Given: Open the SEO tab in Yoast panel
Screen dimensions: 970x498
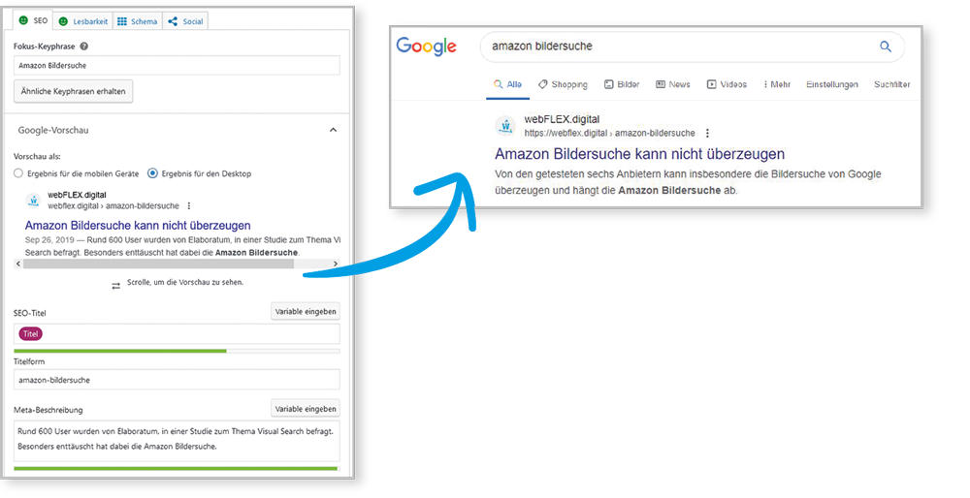Looking at the screenshot, I should click(33, 20).
